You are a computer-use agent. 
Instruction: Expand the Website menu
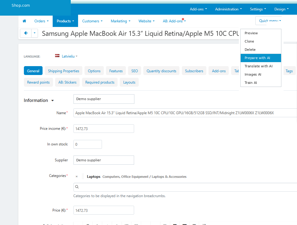point(146,21)
